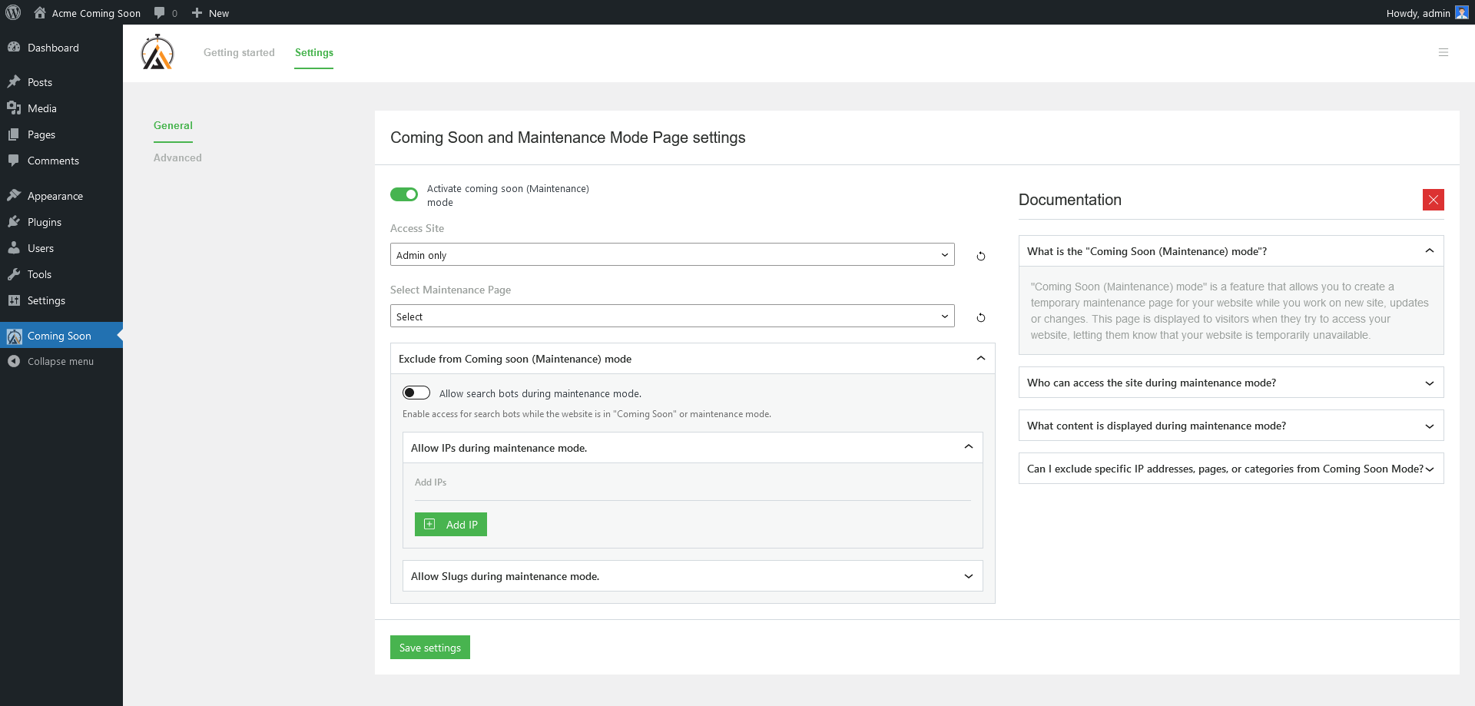Toggle Activate coming soon (Maintenance) mode switch

(404, 194)
